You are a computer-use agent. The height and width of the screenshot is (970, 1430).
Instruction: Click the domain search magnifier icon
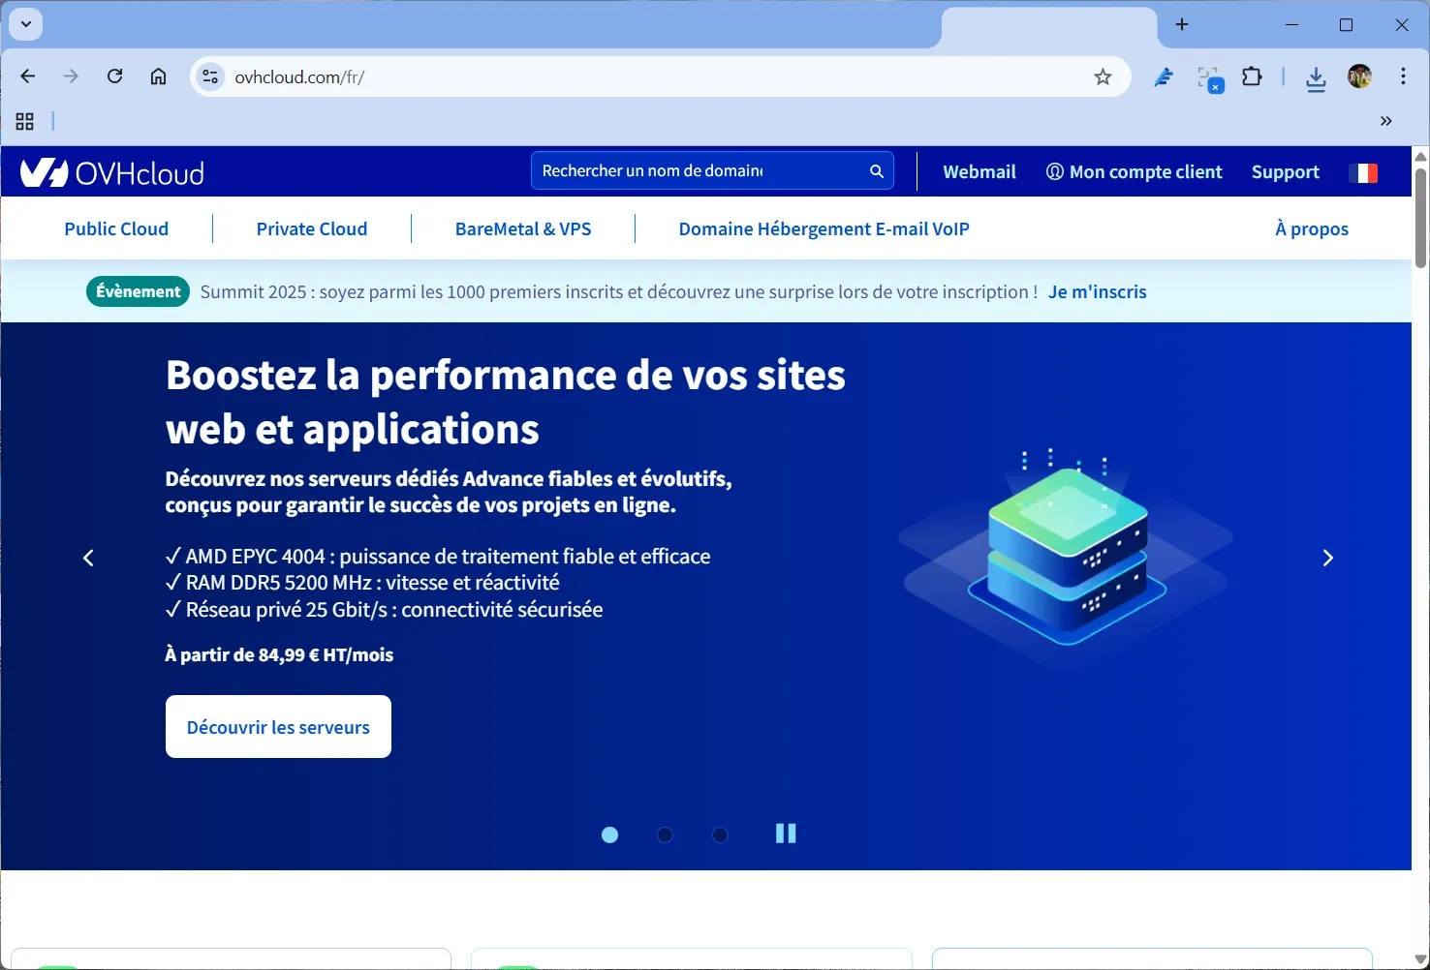click(x=877, y=171)
